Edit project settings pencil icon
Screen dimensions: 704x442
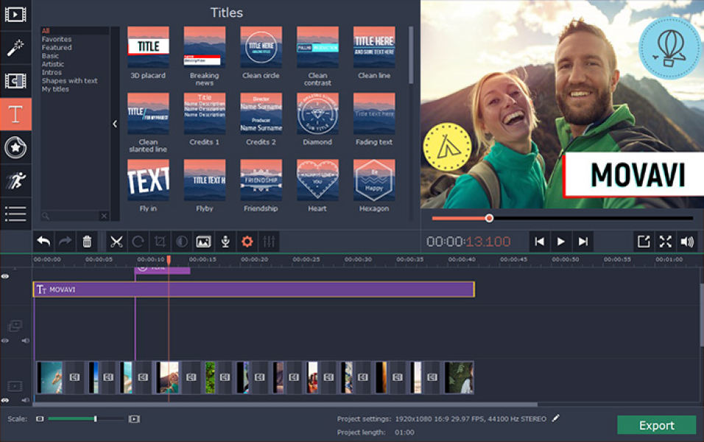(x=556, y=418)
